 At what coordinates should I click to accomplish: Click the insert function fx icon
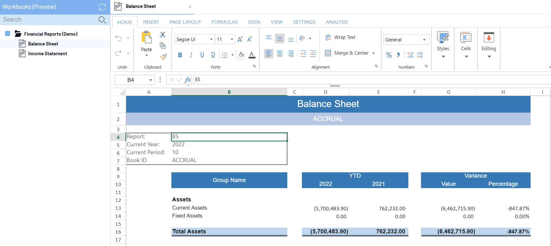coord(188,80)
